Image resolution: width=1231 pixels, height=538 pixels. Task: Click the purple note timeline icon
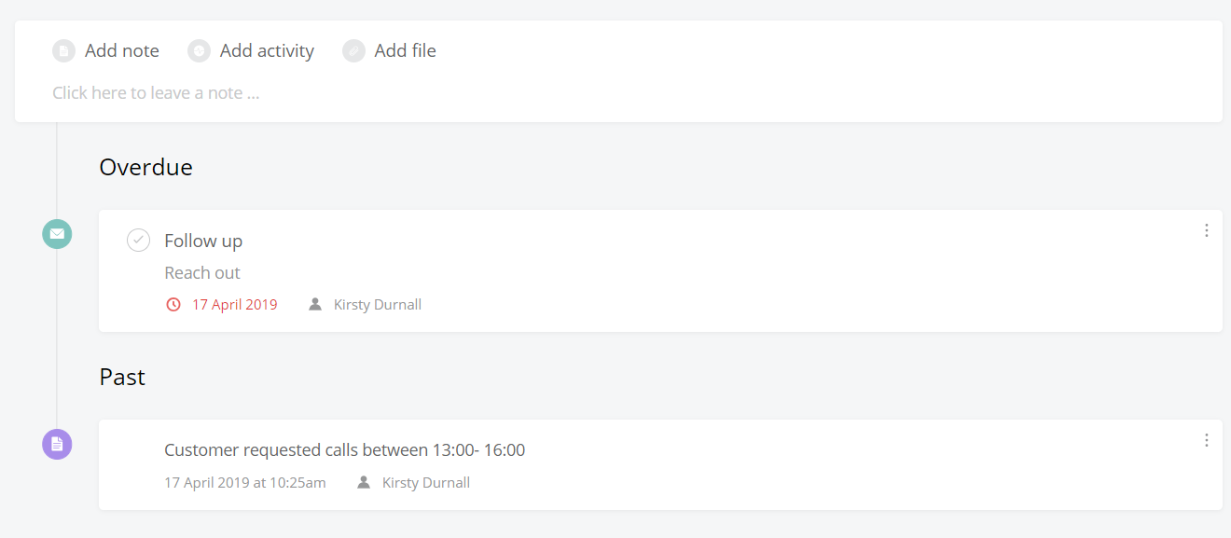(57, 444)
